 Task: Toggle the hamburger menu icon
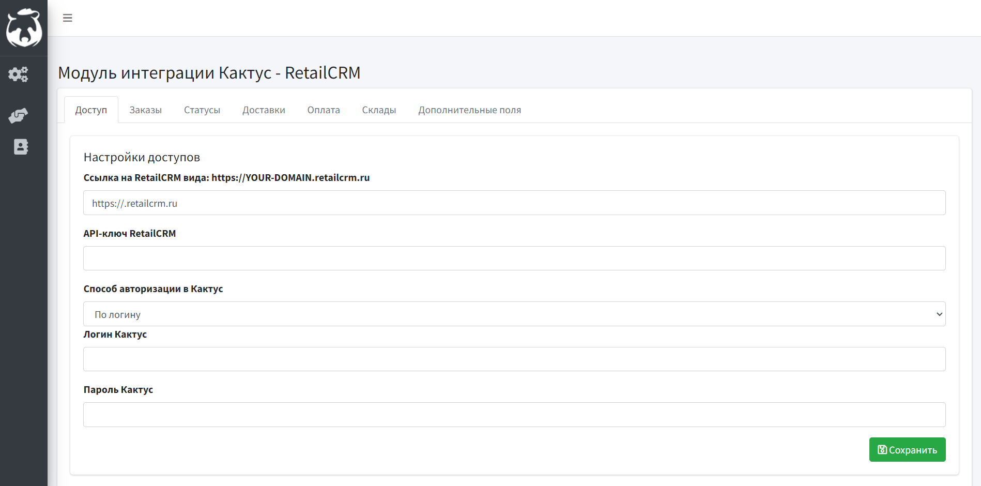click(68, 18)
